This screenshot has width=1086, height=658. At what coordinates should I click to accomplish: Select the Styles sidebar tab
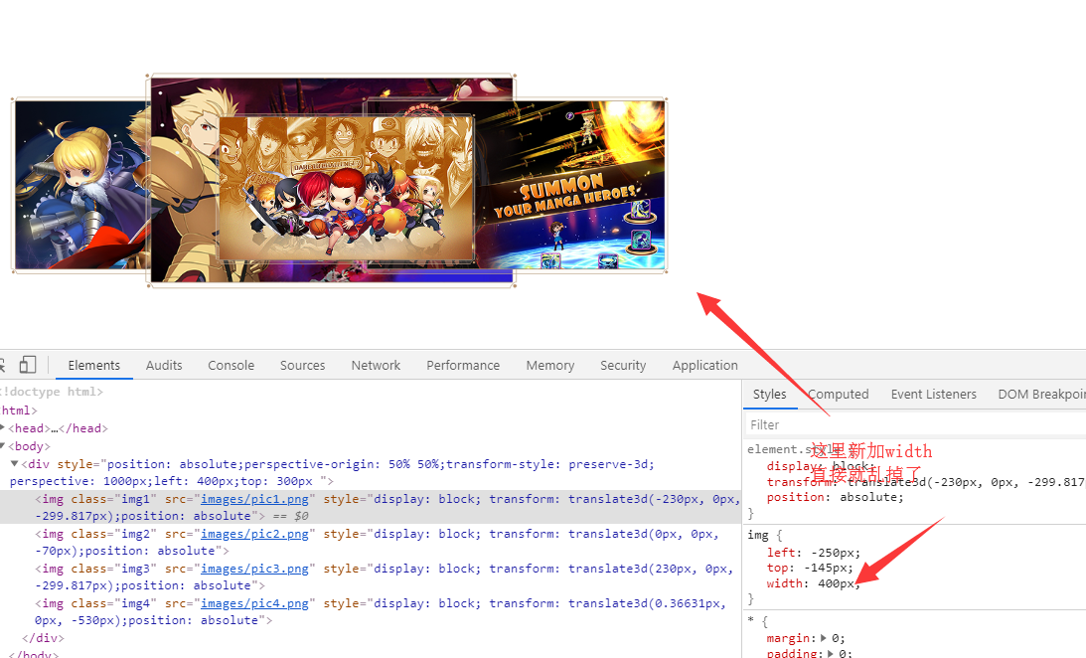[769, 395]
